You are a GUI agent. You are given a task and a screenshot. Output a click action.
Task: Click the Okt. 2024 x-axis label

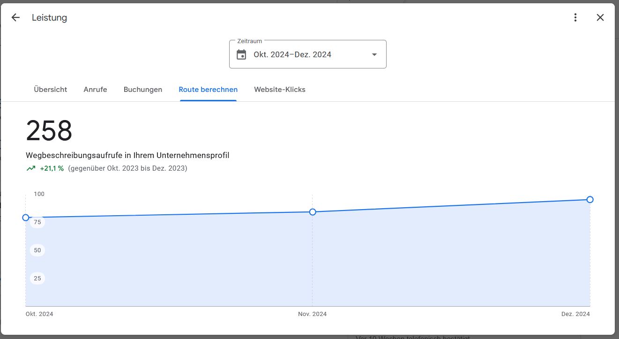point(39,314)
